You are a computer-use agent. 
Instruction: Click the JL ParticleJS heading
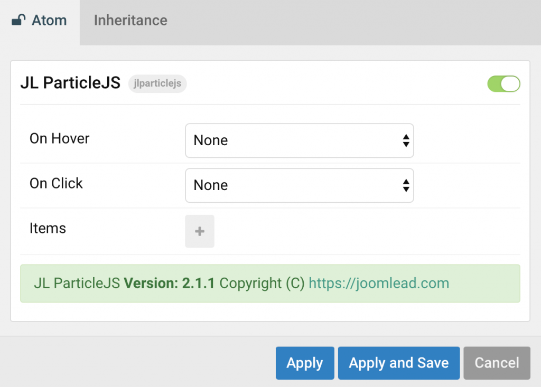pos(70,82)
